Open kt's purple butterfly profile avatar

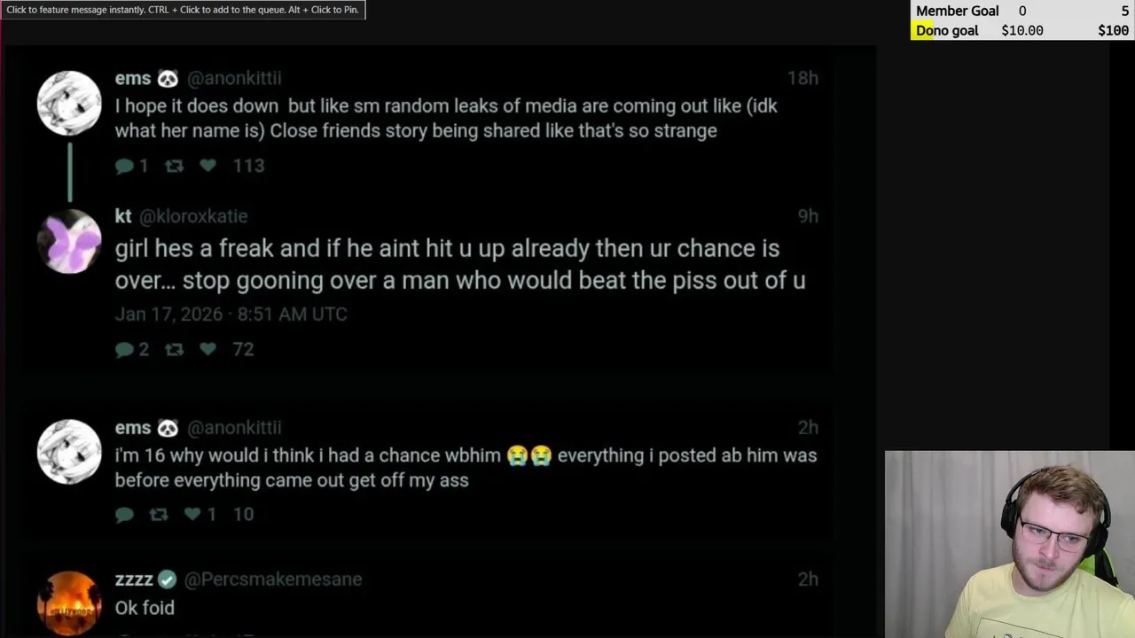[x=69, y=241]
